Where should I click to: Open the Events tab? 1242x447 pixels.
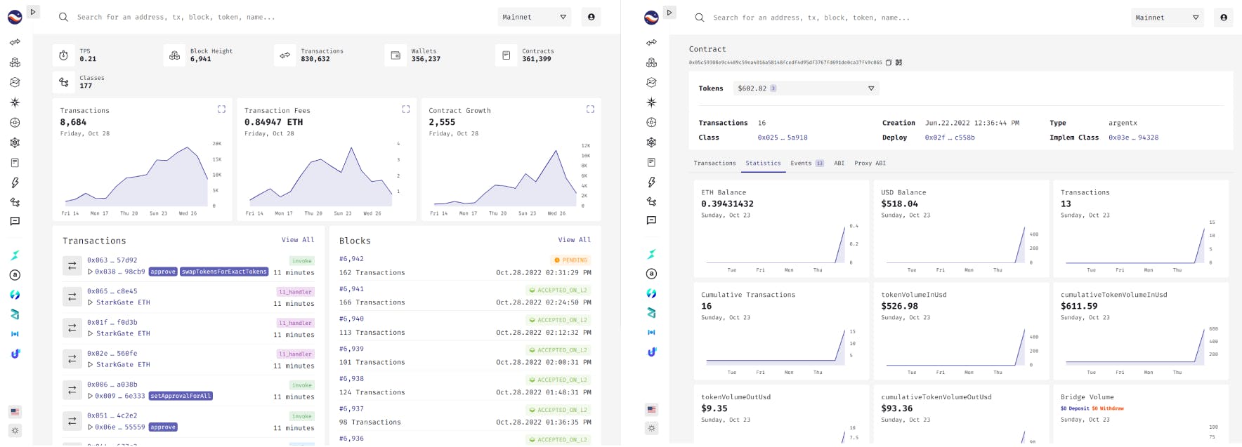(806, 163)
